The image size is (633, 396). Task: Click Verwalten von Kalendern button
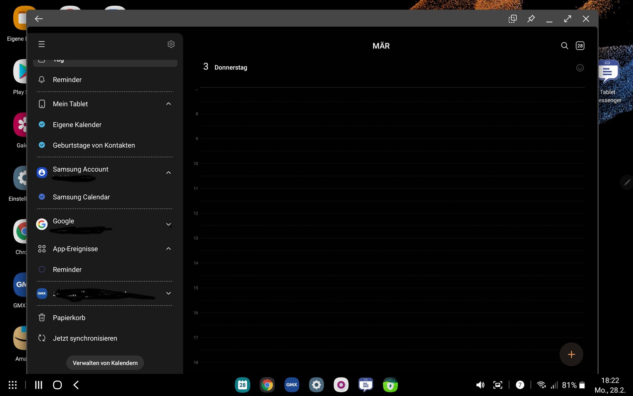click(x=105, y=363)
